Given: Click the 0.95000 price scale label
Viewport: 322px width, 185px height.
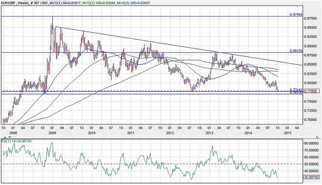Looking at the screenshot, I should (x=310, y=28).
